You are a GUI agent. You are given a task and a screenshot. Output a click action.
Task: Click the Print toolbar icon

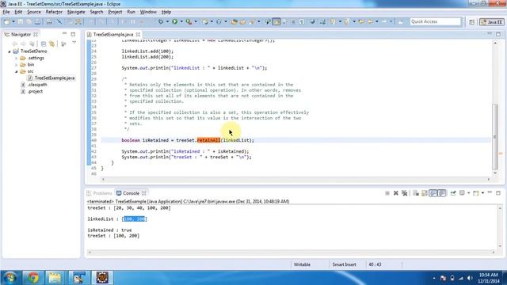[49, 21]
